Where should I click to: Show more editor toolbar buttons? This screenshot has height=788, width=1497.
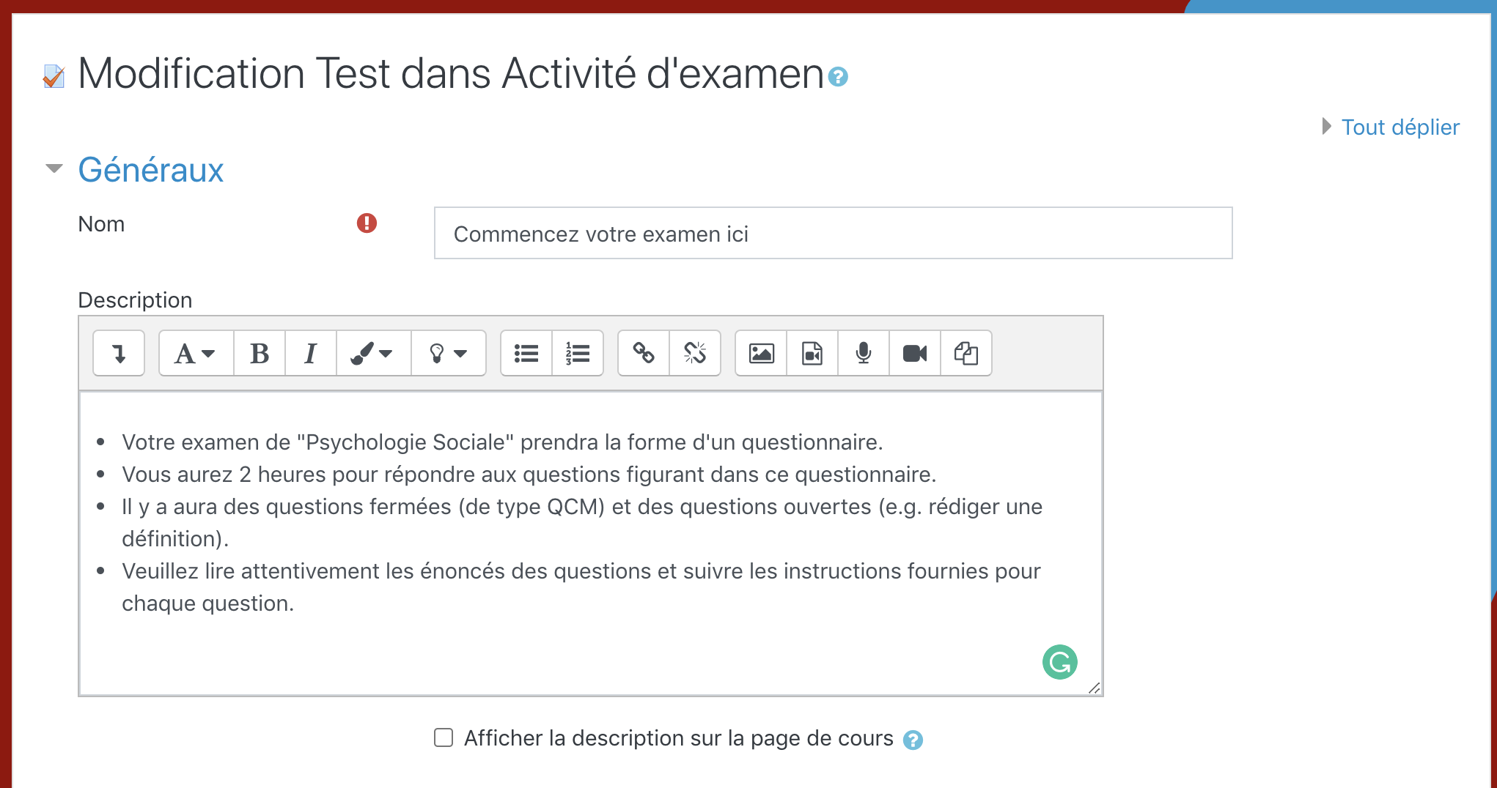119,354
